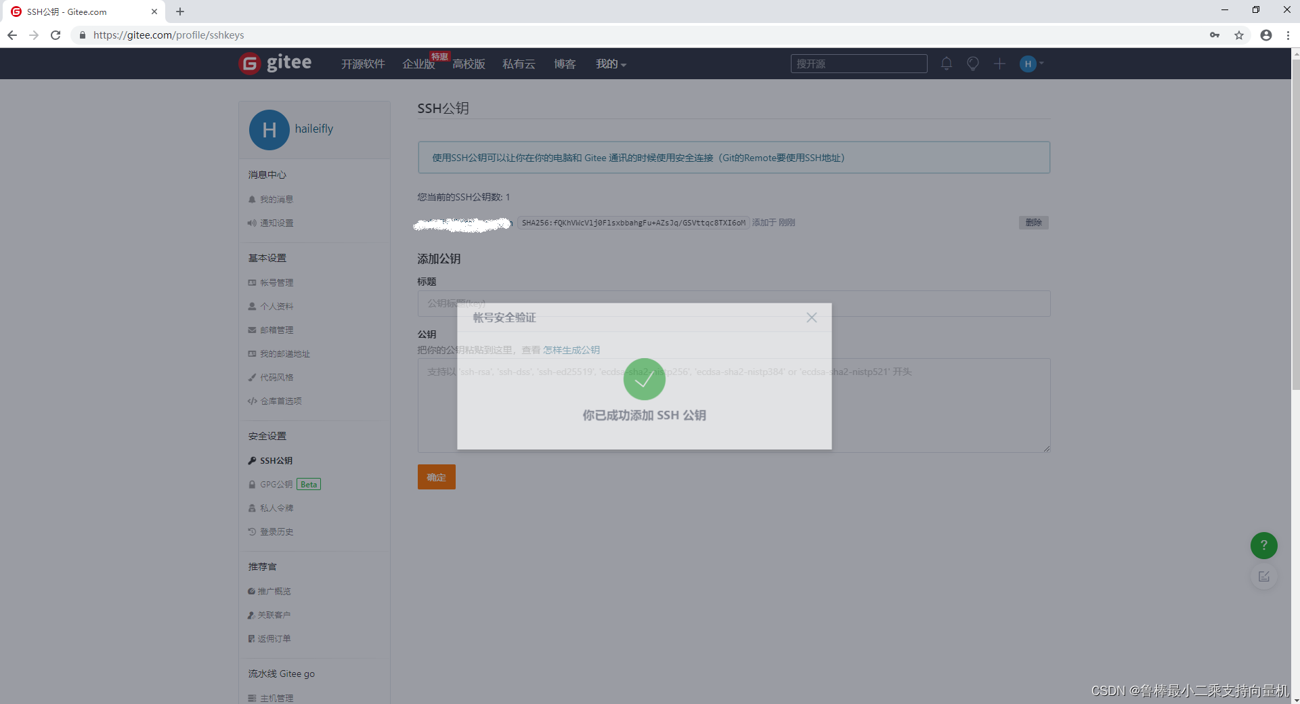Open 代码风格 in the sidebar
This screenshot has width=1300, height=704.
tap(271, 377)
